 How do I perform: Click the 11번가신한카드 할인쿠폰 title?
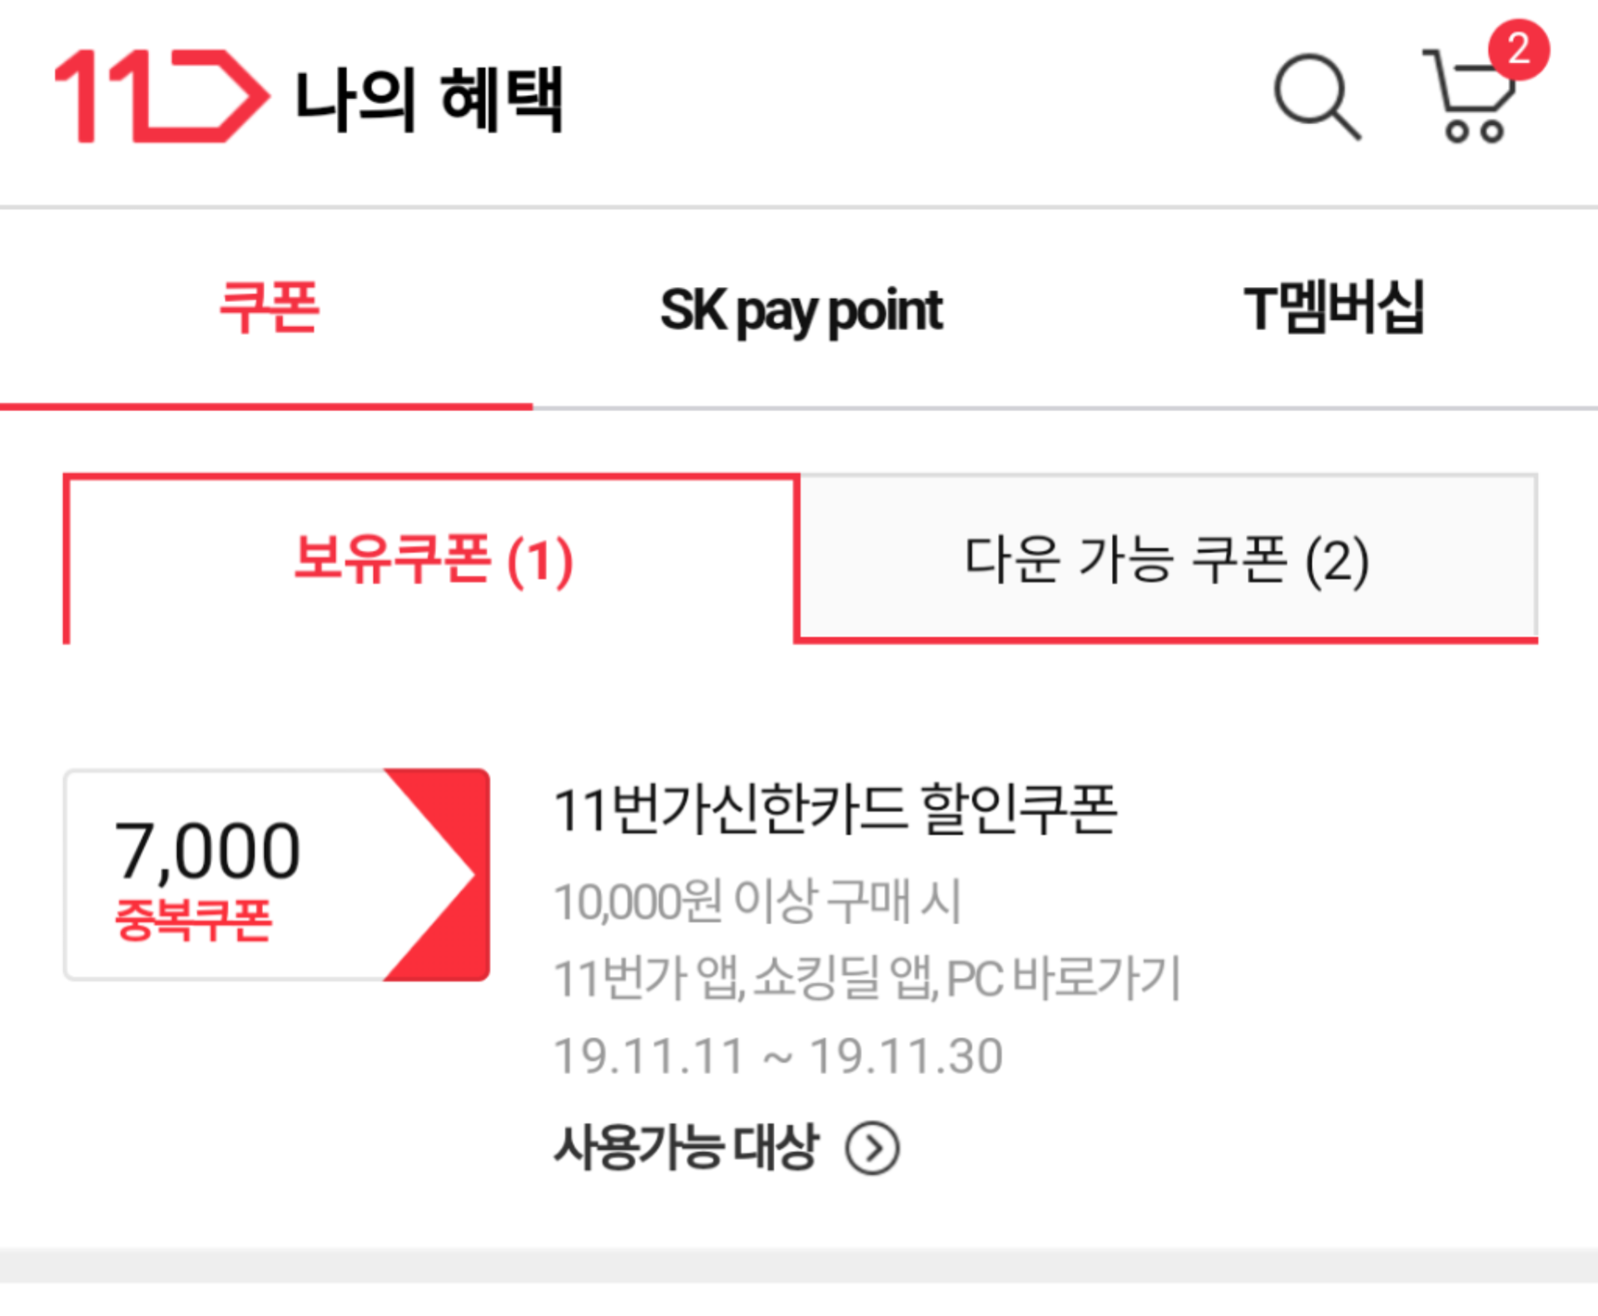point(836,809)
